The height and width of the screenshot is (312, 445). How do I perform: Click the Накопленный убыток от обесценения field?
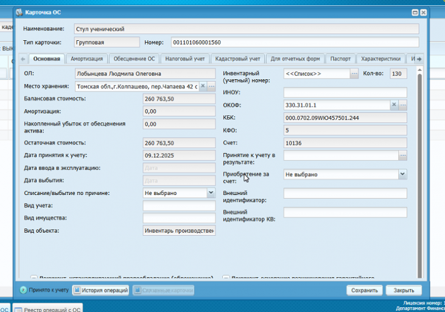click(179, 124)
